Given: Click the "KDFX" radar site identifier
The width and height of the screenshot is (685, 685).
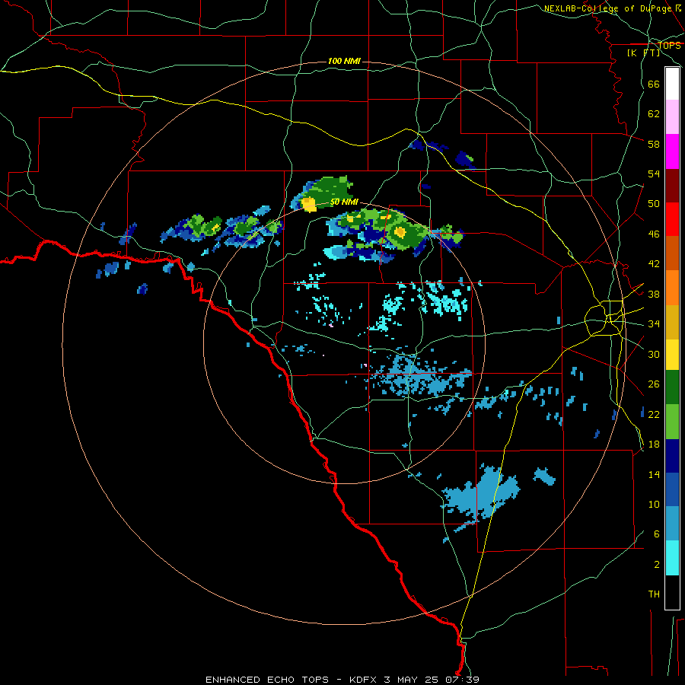Looking at the screenshot, I should pos(362,680).
